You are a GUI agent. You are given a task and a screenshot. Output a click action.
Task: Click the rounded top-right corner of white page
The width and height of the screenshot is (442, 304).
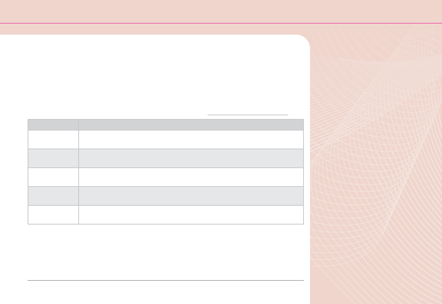click(x=304, y=39)
